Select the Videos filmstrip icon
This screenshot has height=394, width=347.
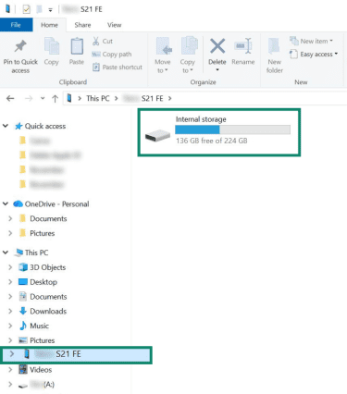coord(23,369)
